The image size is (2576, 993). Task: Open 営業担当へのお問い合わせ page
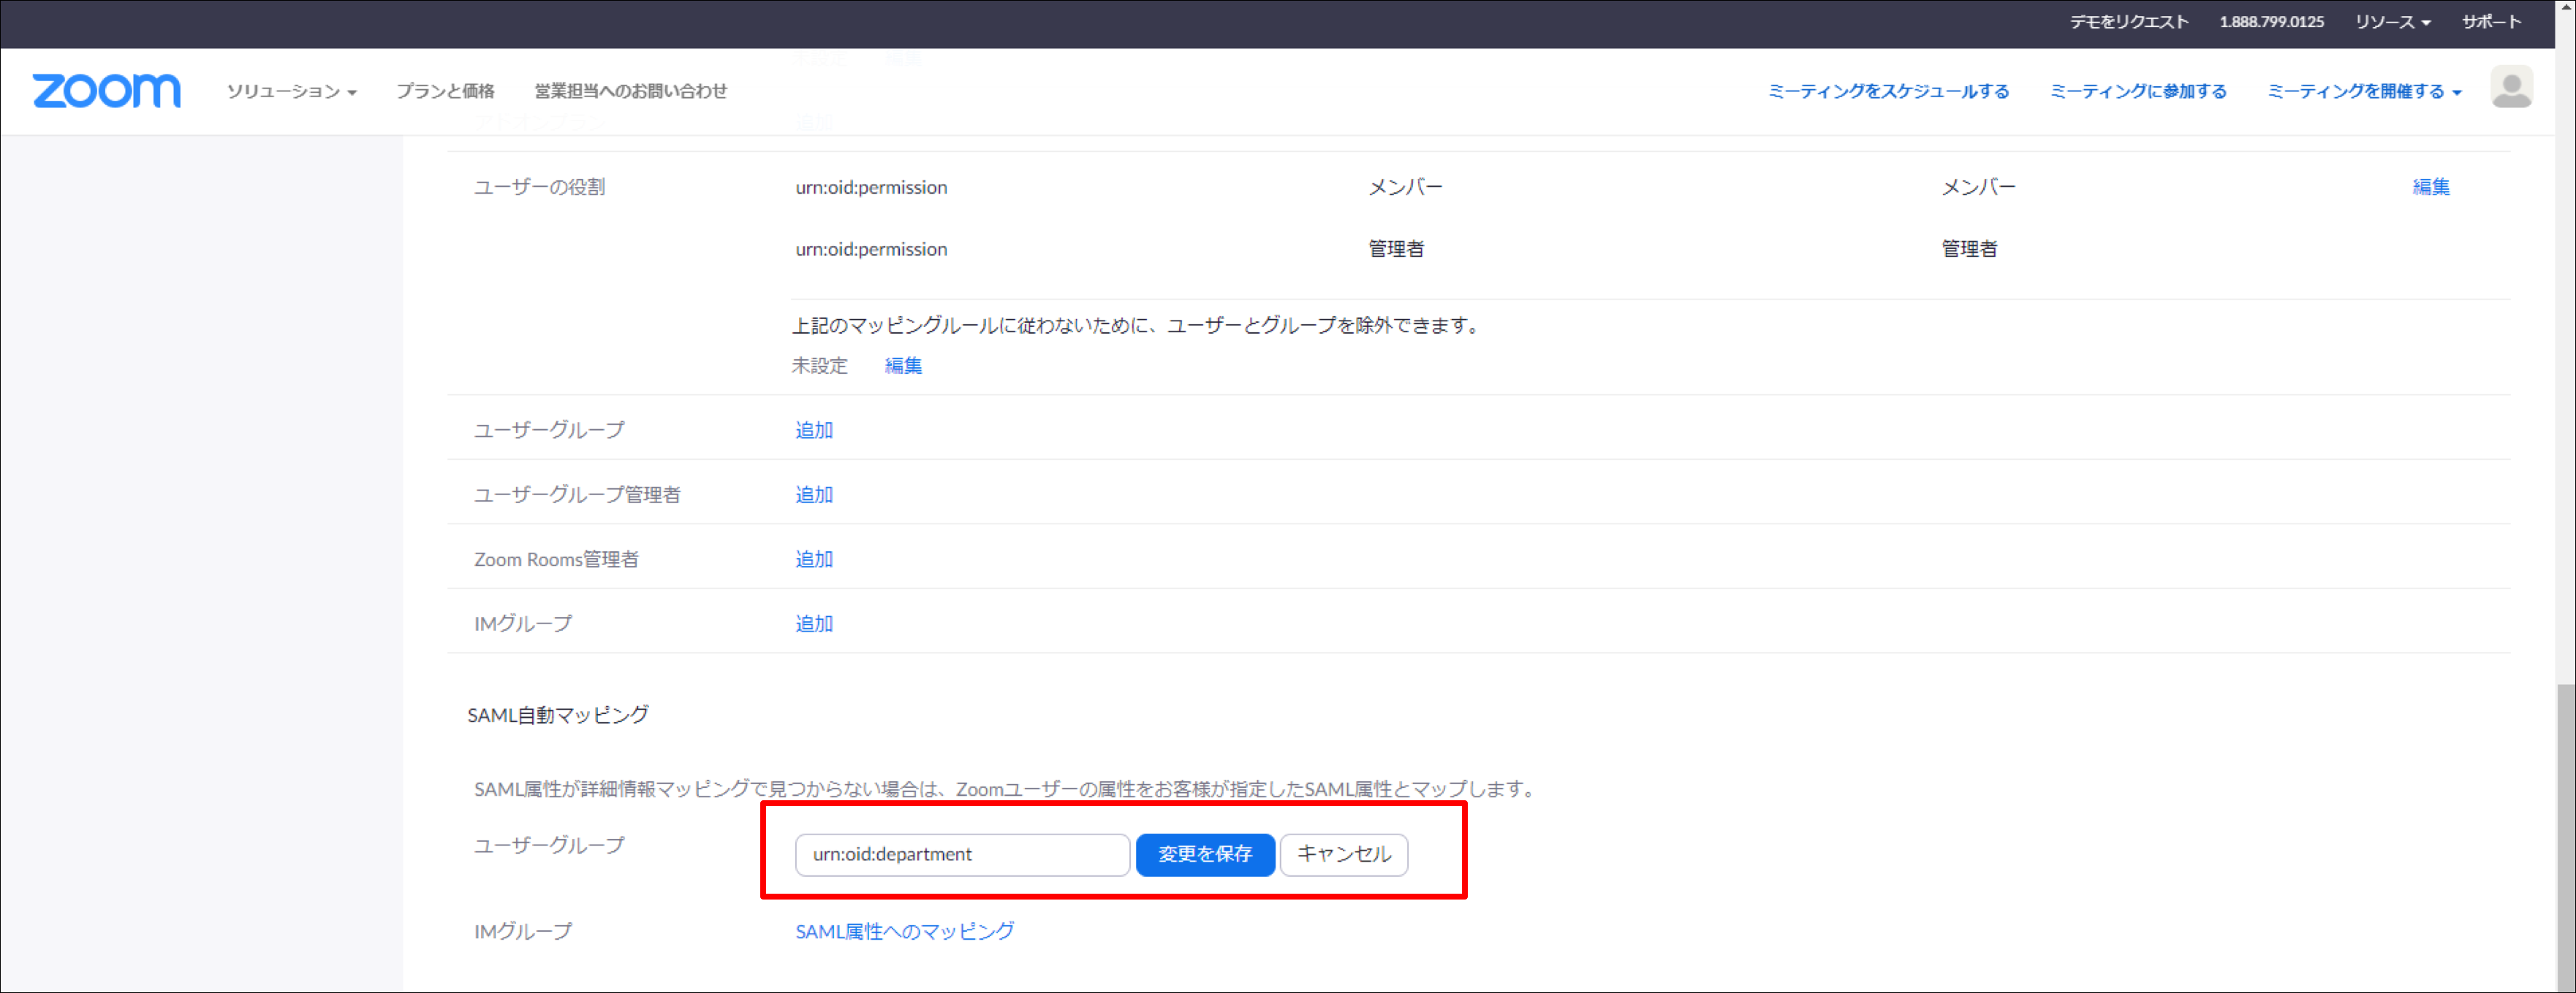pyautogui.click(x=630, y=91)
